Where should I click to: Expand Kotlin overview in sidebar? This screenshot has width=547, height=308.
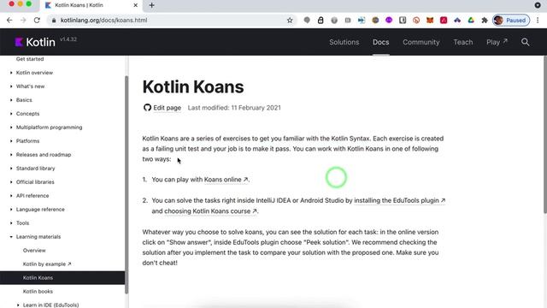tap(11, 73)
